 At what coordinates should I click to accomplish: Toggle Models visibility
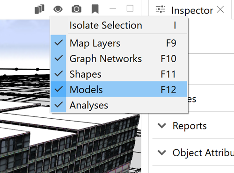pyautogui.click(x=119, y=89)
